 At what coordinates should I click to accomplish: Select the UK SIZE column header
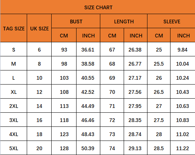[x=39, y=28]
